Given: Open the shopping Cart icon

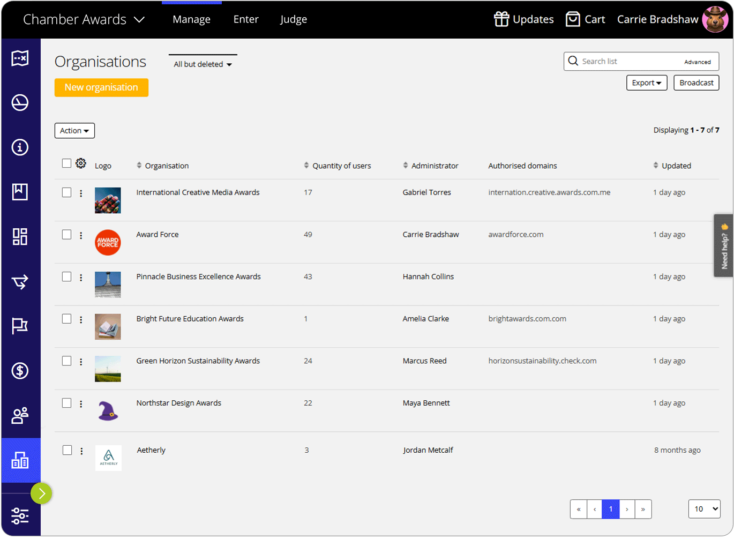Looking at the screenshot, I should [573, 19].
